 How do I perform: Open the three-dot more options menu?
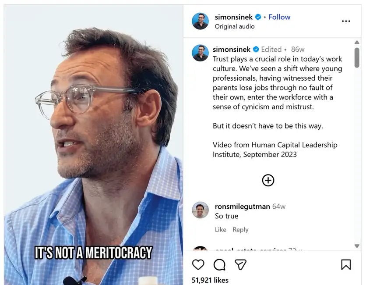tap(346, 21)
